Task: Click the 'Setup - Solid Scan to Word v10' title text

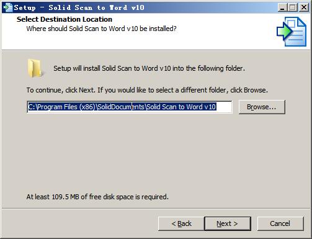Action: click(x=79, y=7)
